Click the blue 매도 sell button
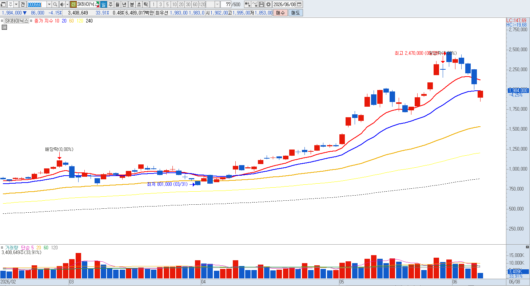This screenshot has height=286, width=530. [x=295, y=13]
